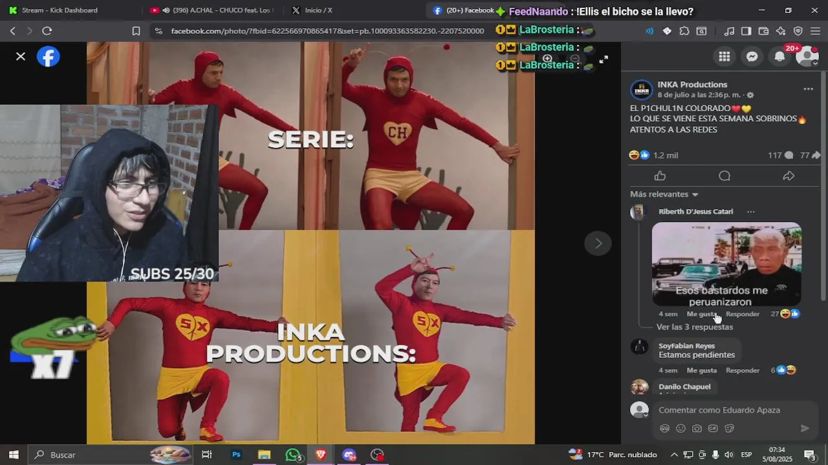Open post options three-dot menu

click(x=808, y=89)
